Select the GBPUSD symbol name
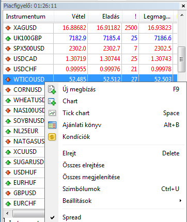The image size is (187, 222). pyautogui.click(x=25, y=193)
